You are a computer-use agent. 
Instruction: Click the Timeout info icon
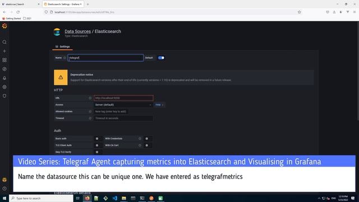point(90,118)
